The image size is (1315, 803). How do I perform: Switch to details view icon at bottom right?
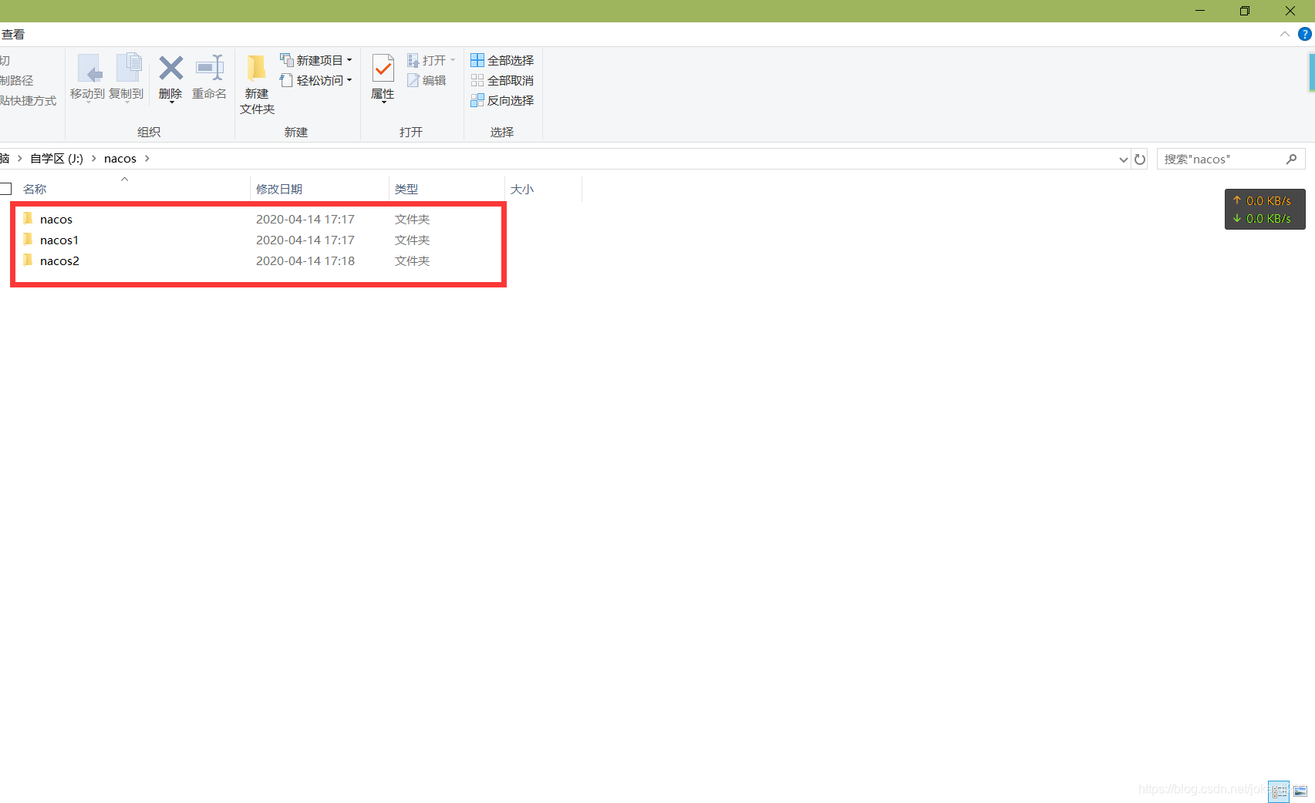pos(1279,791)
